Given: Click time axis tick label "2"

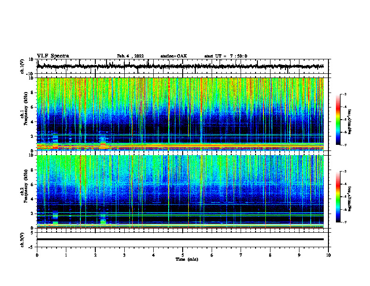Looking at the screenshot, I should pyautogui.click(x=95, y=255).
